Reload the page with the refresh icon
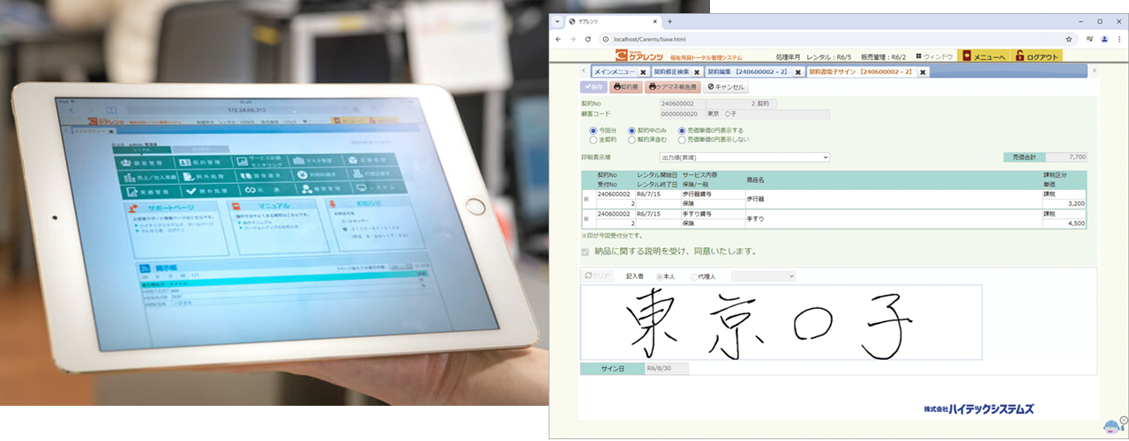Image resolution: width=1129 pixels, height=441 pixels. [588, 40]
